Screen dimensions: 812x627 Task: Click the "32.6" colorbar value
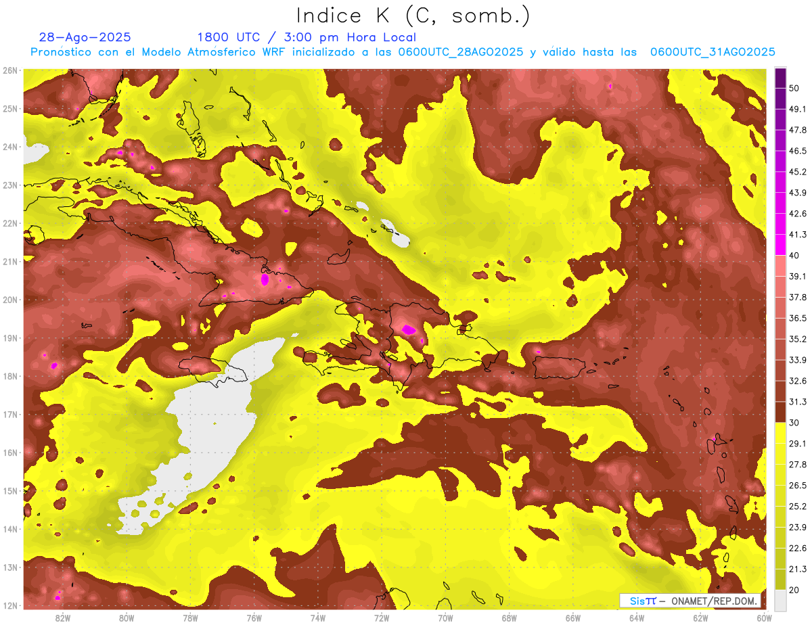tap(798, 381)
